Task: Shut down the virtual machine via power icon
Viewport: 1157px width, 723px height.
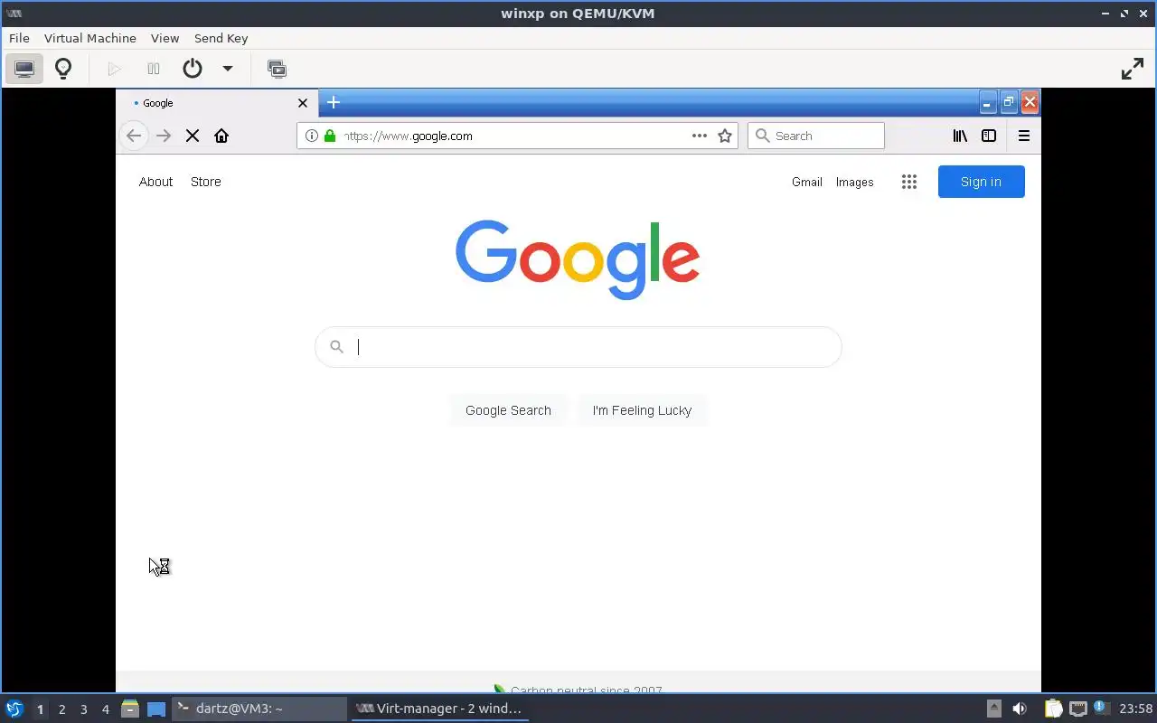Action: 193,69
